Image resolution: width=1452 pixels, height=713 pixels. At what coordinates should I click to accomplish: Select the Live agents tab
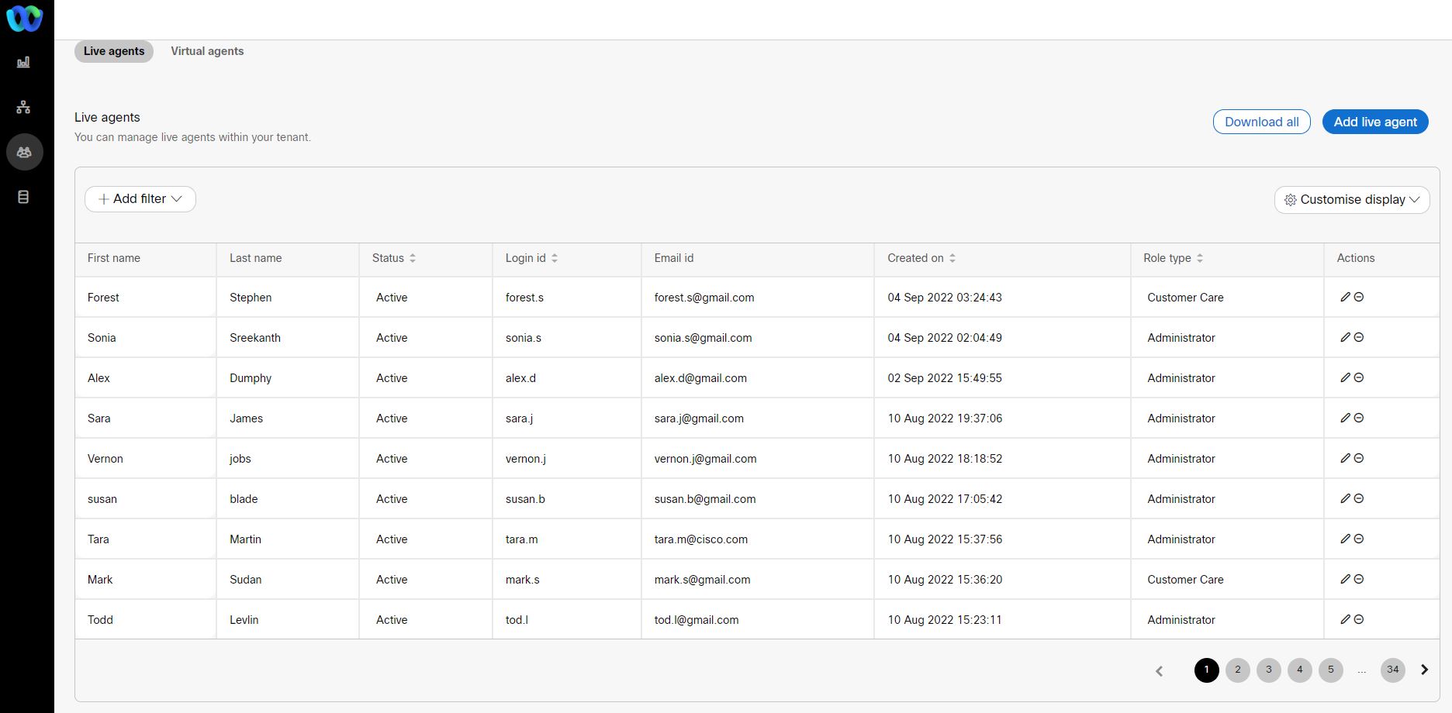click(x=114, y=51)
